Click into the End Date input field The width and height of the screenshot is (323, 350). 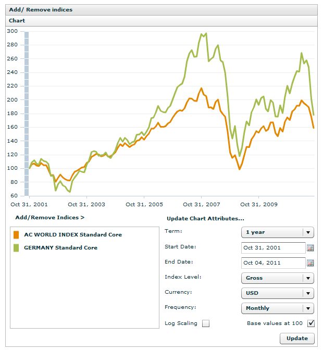(x=273, y=263)
